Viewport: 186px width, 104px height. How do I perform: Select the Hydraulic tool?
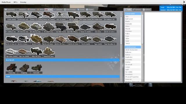pyautogui.click(x=133, y=24)
